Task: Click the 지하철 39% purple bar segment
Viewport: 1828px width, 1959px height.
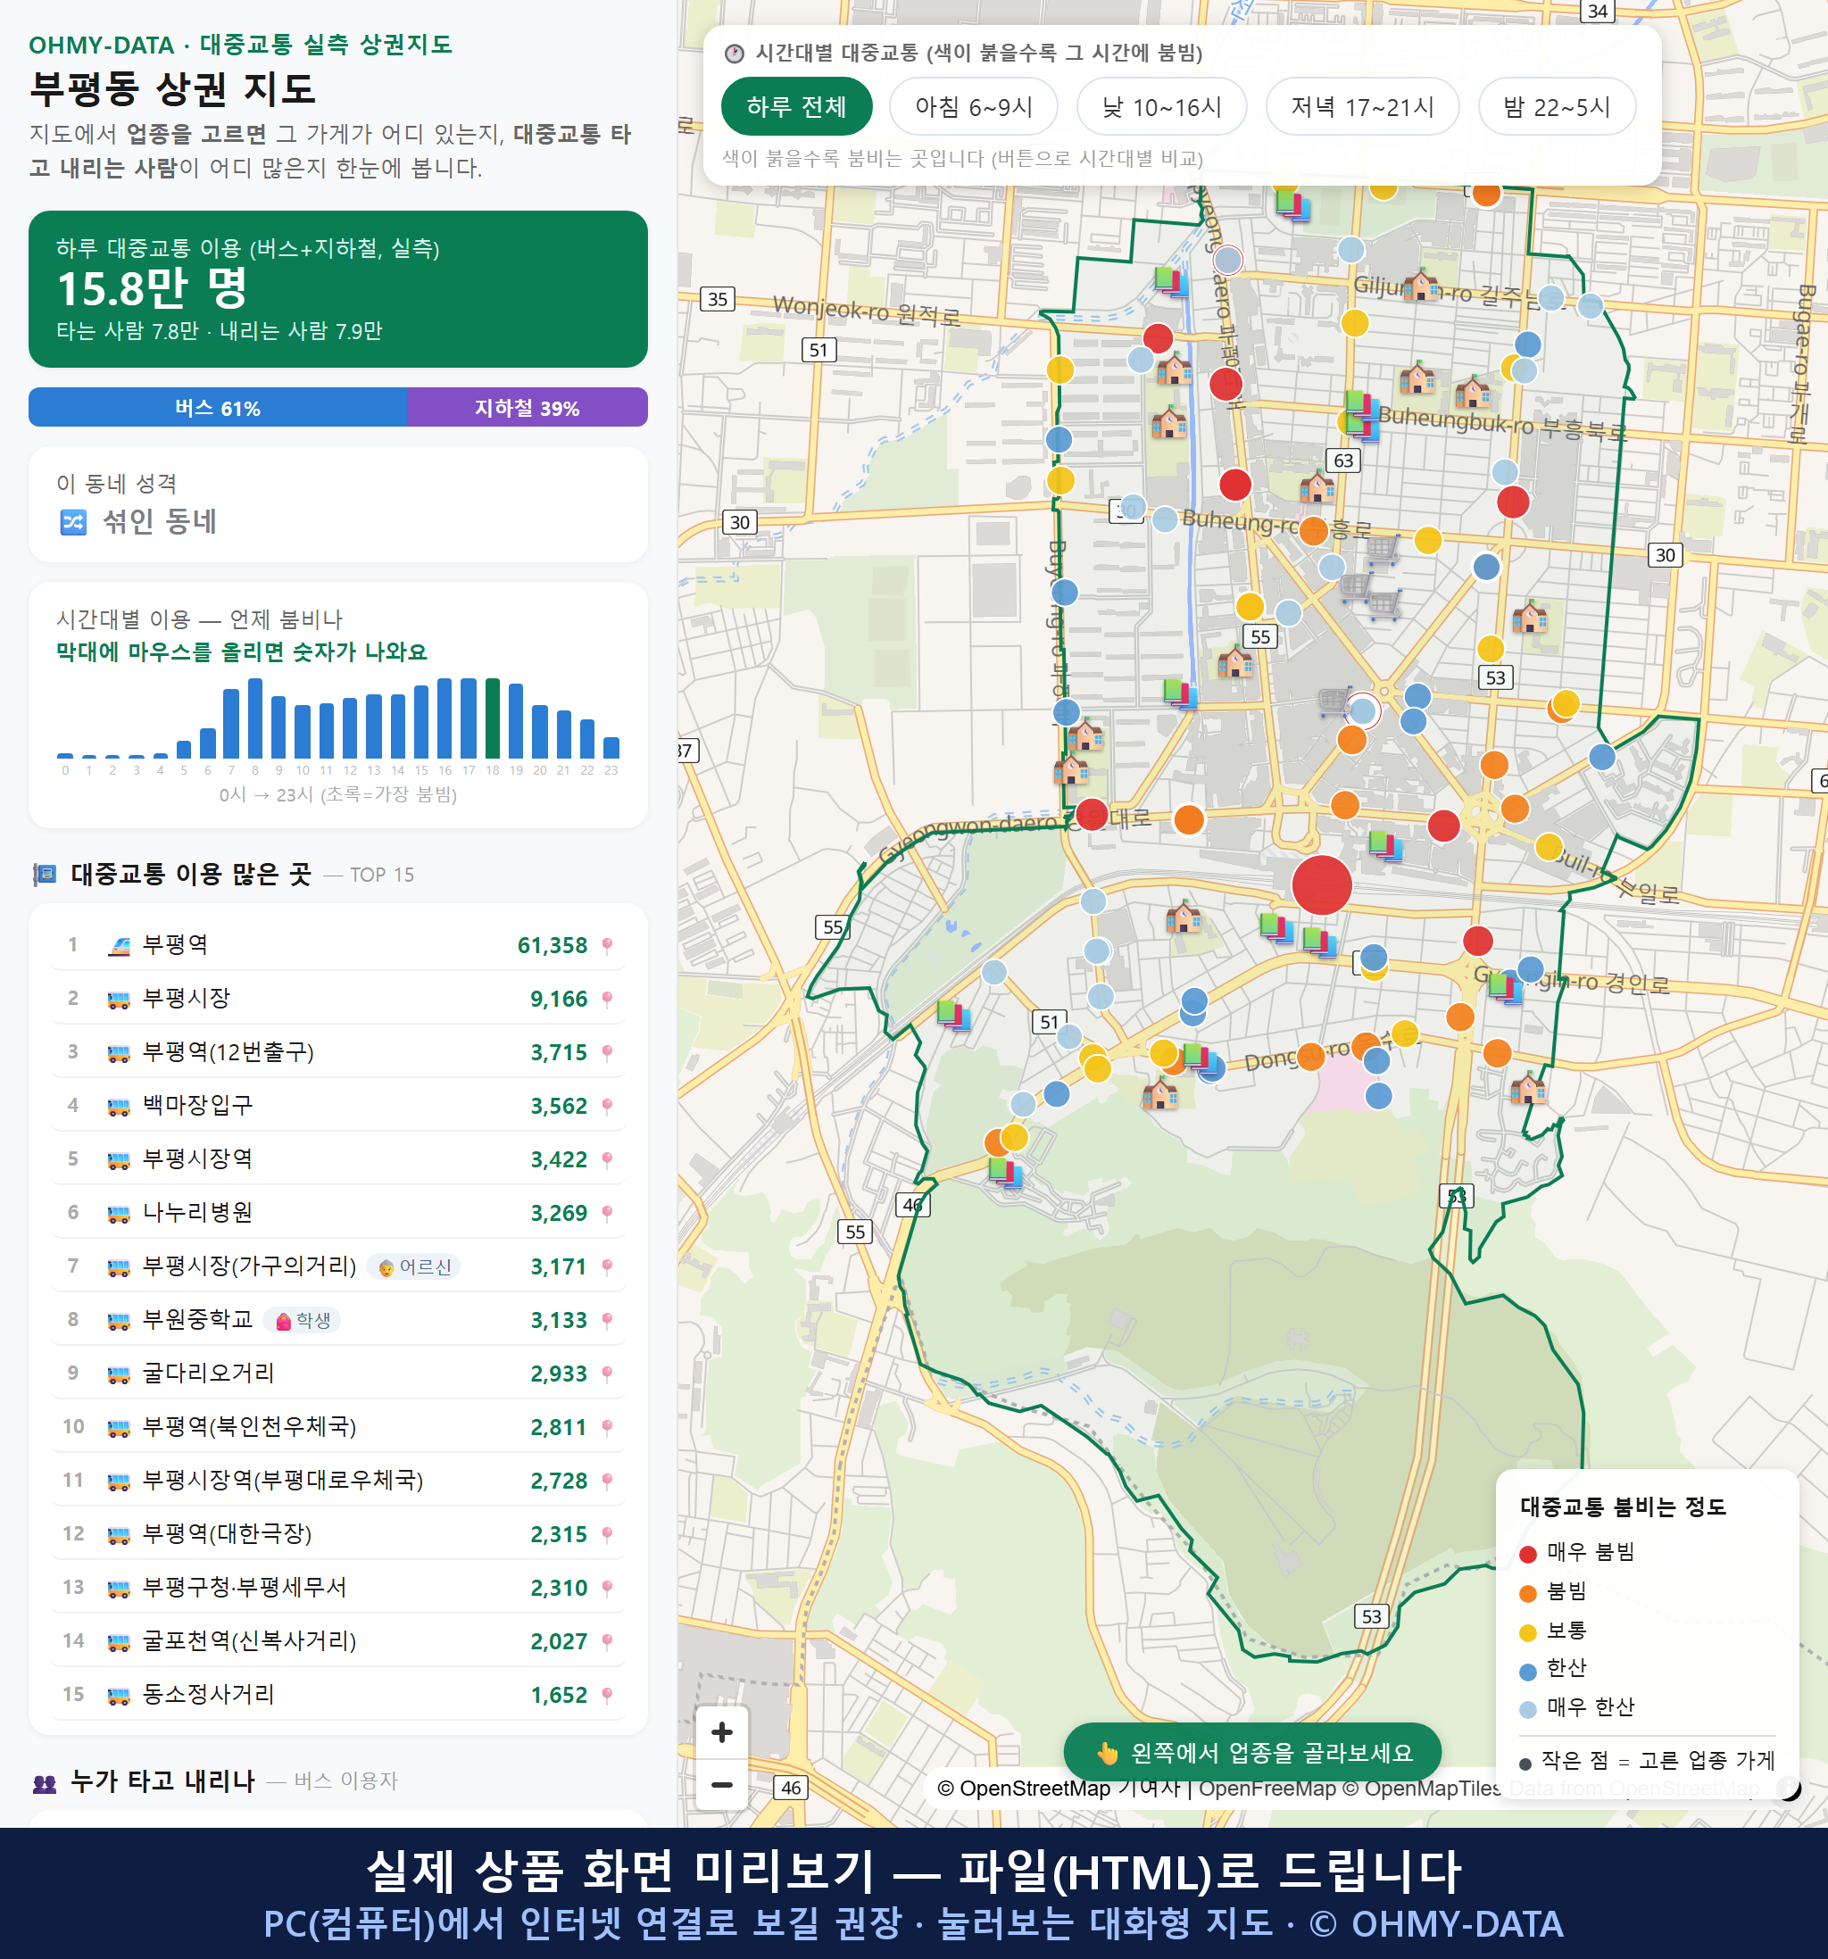Action: (528, 407)
